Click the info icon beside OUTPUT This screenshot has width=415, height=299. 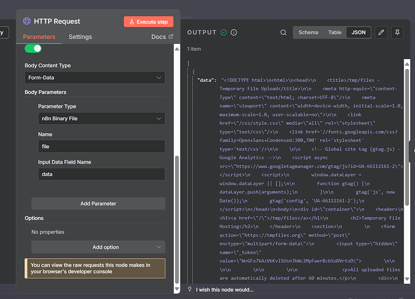pyautogui.click(x=234, y=32)
